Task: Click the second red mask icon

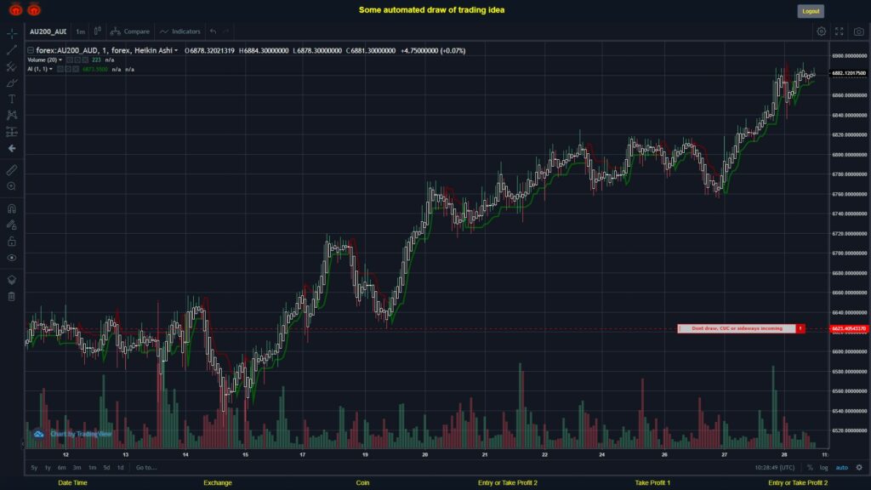Action: point(34,9)
